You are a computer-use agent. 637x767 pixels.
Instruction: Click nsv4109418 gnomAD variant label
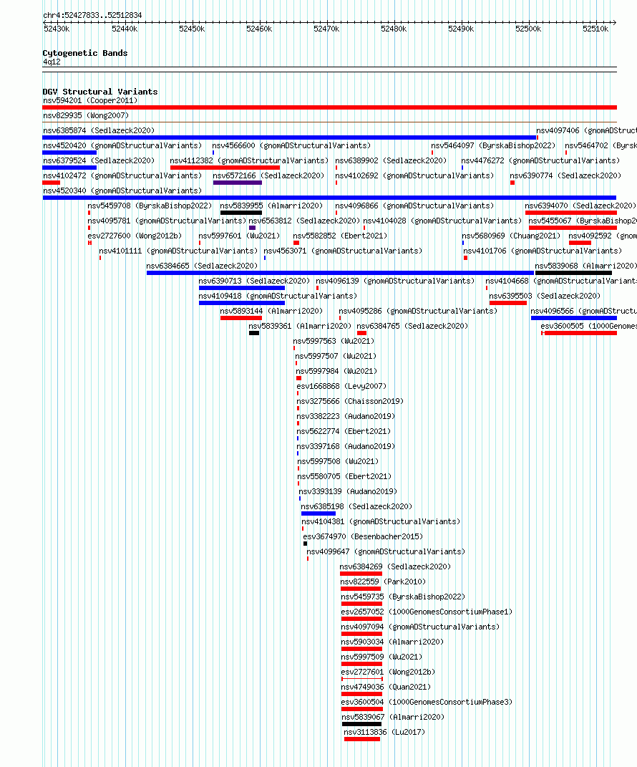[278, 296]
